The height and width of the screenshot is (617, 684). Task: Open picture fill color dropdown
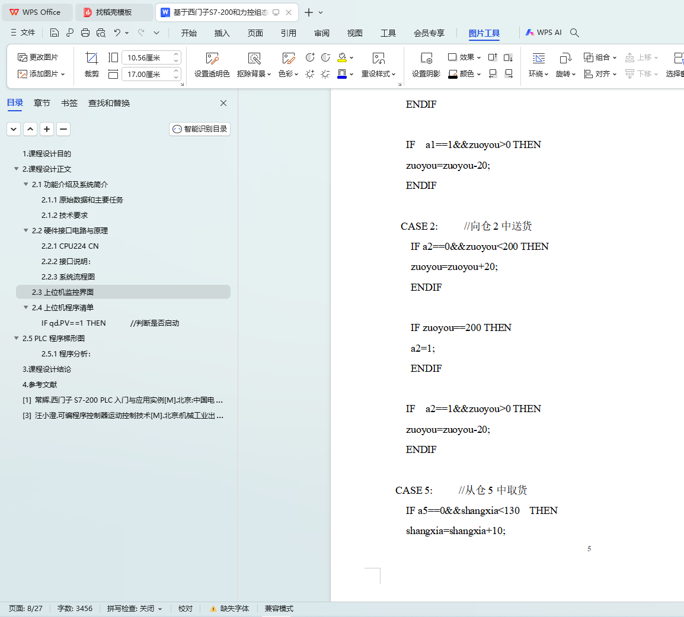pyautogui.click(x=351, y=57)
